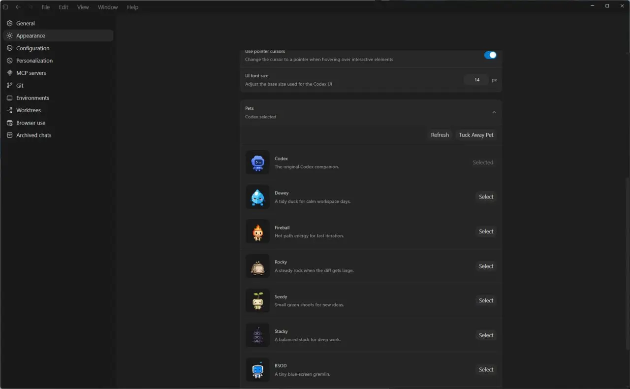
Task: Click the Stacky pet thumbnail
Action: point(257,335)
